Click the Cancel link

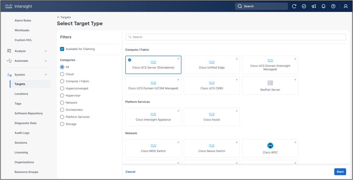(x=130, y=172)
